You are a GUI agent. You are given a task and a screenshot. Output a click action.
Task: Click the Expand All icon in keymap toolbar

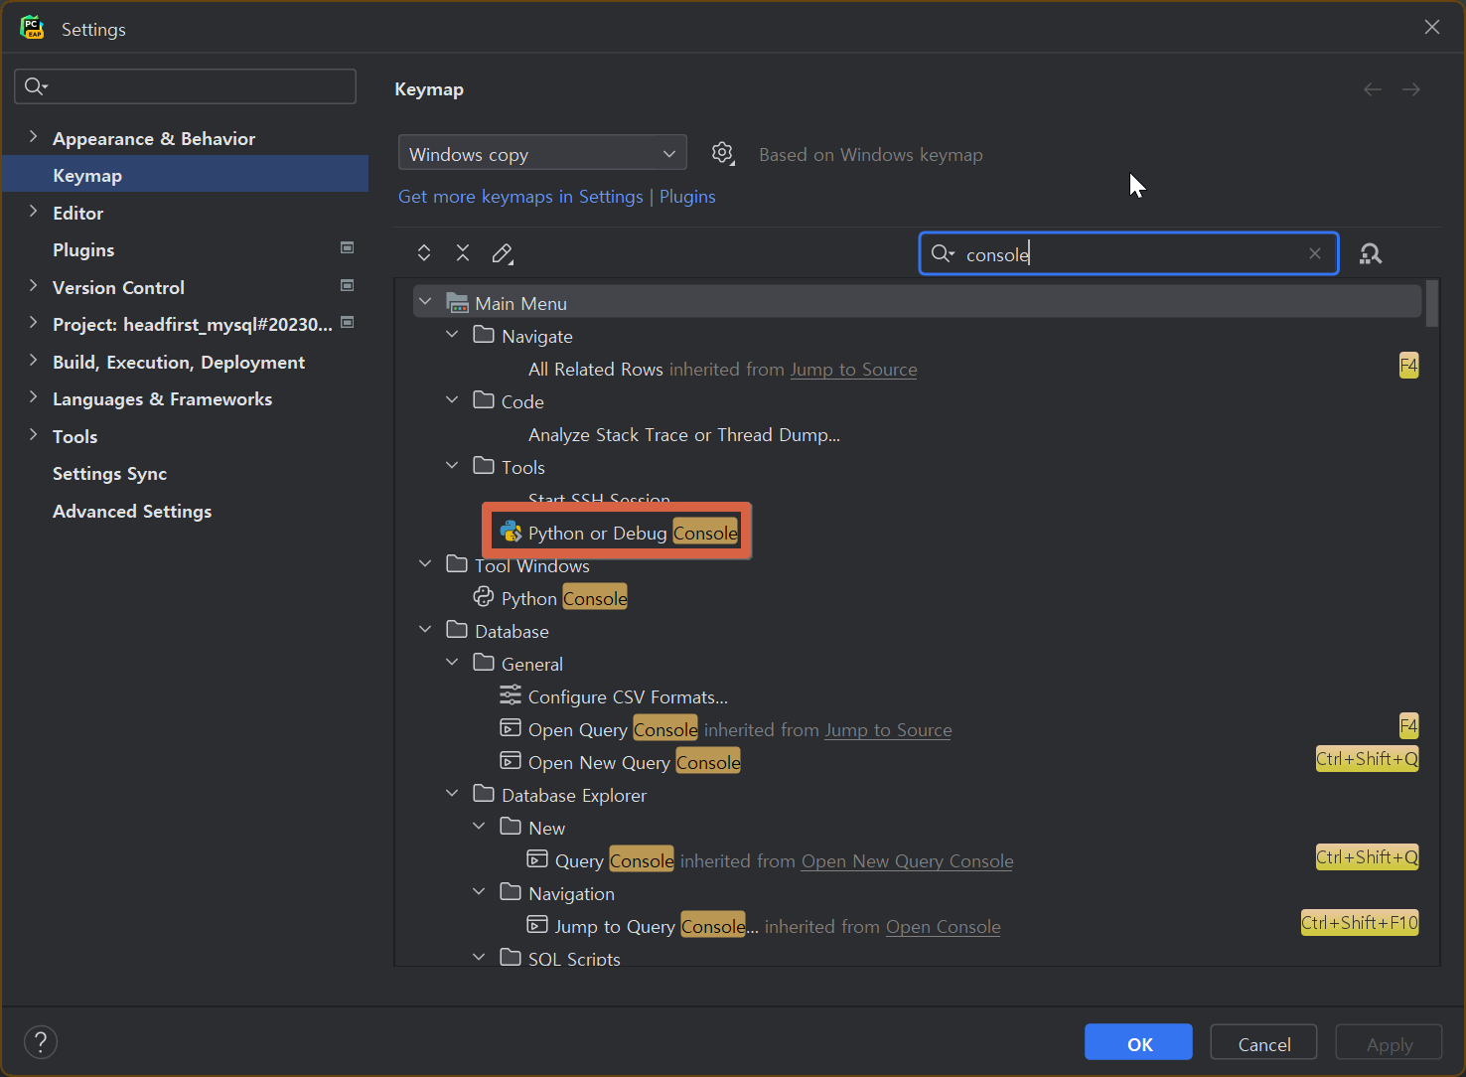pyautogui.click(x=424, y=253)
